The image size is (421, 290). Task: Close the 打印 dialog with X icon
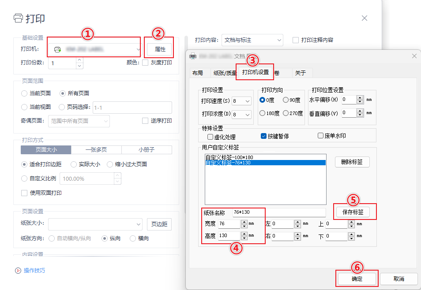(x=365, y=18)
